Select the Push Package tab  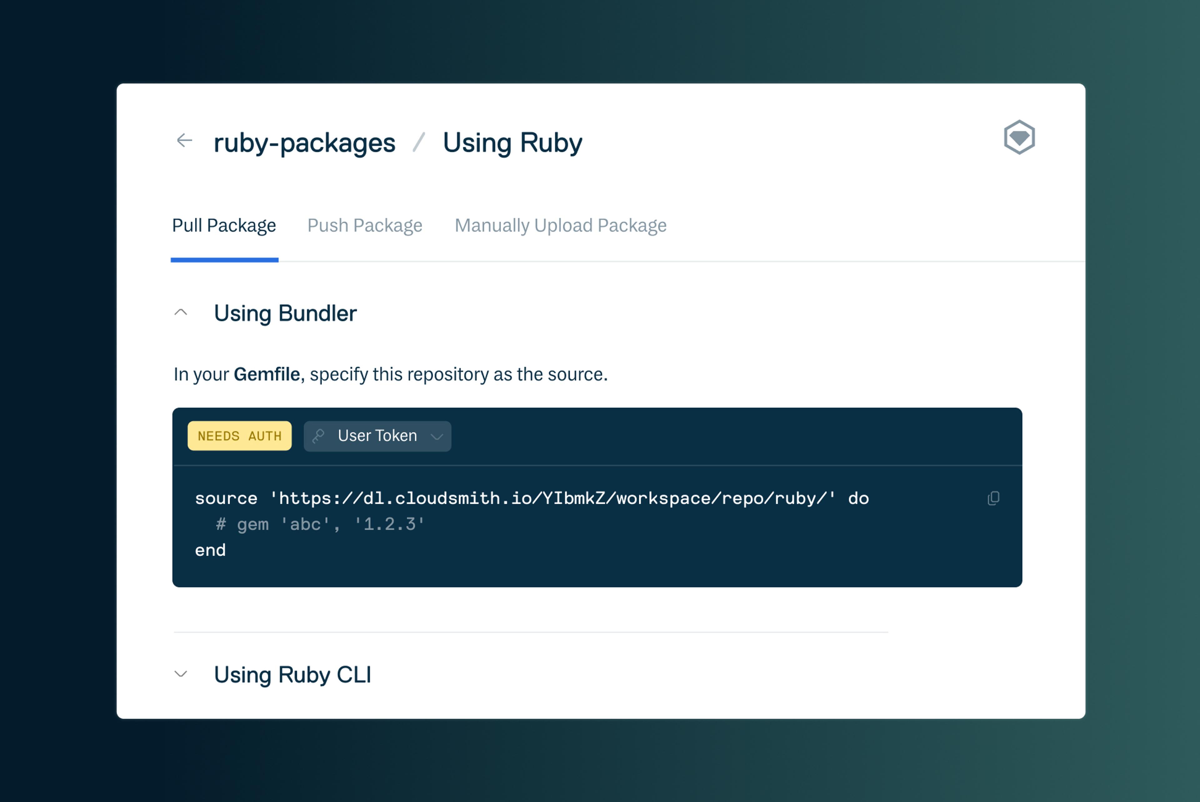363,225
